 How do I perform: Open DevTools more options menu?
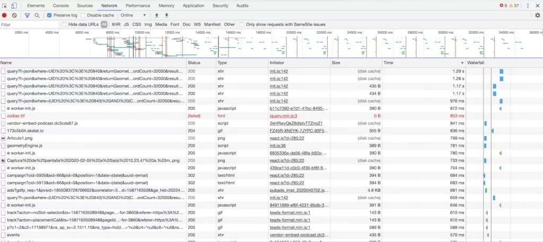(x=528, y=5)
